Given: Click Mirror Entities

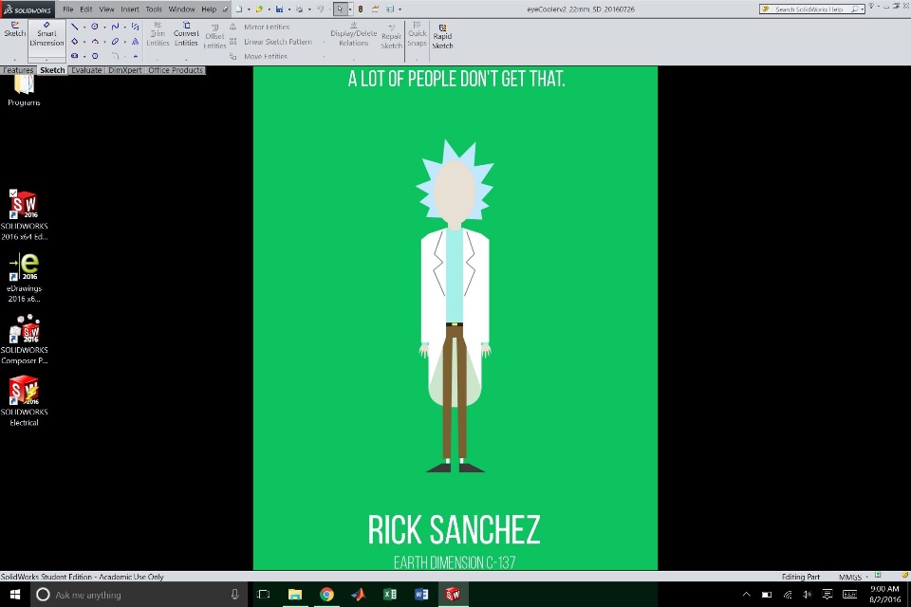Looking at the screenshot, I should [x=259, y=27].
